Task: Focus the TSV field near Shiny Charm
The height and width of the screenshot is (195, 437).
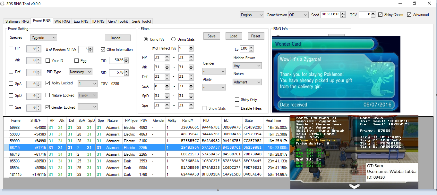Action: 365,15
